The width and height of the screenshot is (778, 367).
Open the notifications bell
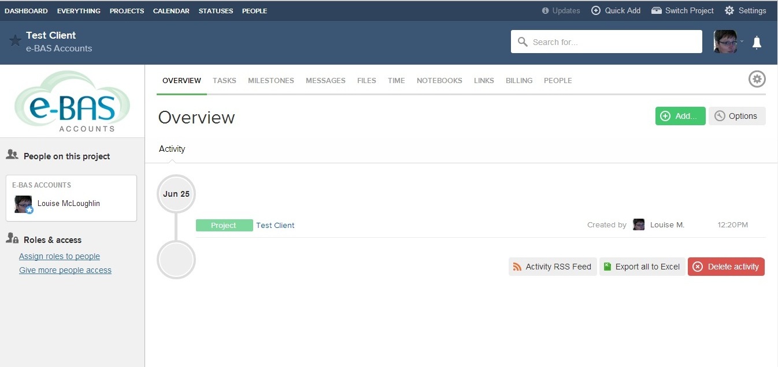click(757, 42)
